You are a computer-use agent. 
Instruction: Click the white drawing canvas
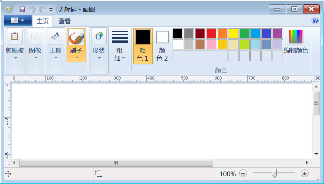[161, 121]
